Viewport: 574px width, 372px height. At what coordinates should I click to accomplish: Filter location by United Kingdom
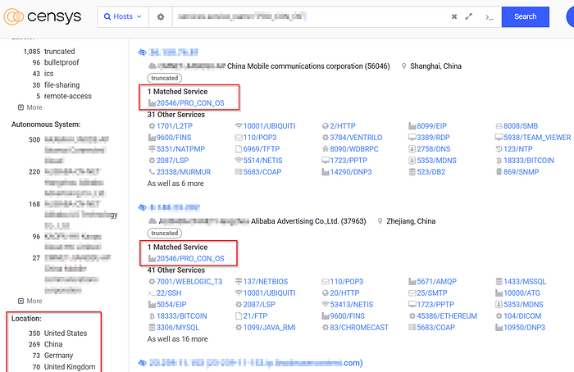click(70, 367)
